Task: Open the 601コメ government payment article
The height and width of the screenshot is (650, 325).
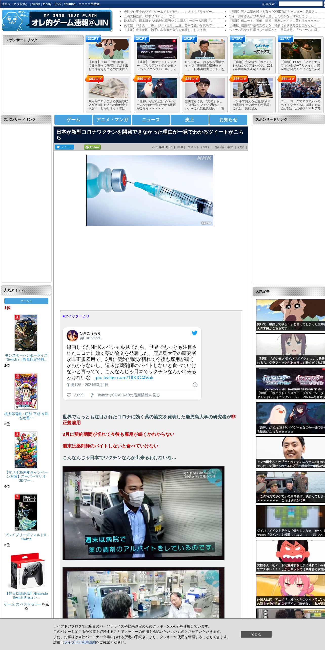Action: [109, 88]
